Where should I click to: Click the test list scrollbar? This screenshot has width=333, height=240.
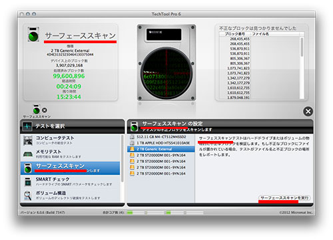pyautogui.click(x=122, y=158)
